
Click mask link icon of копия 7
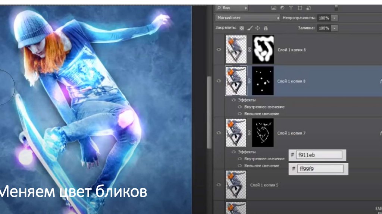[249, 133]
